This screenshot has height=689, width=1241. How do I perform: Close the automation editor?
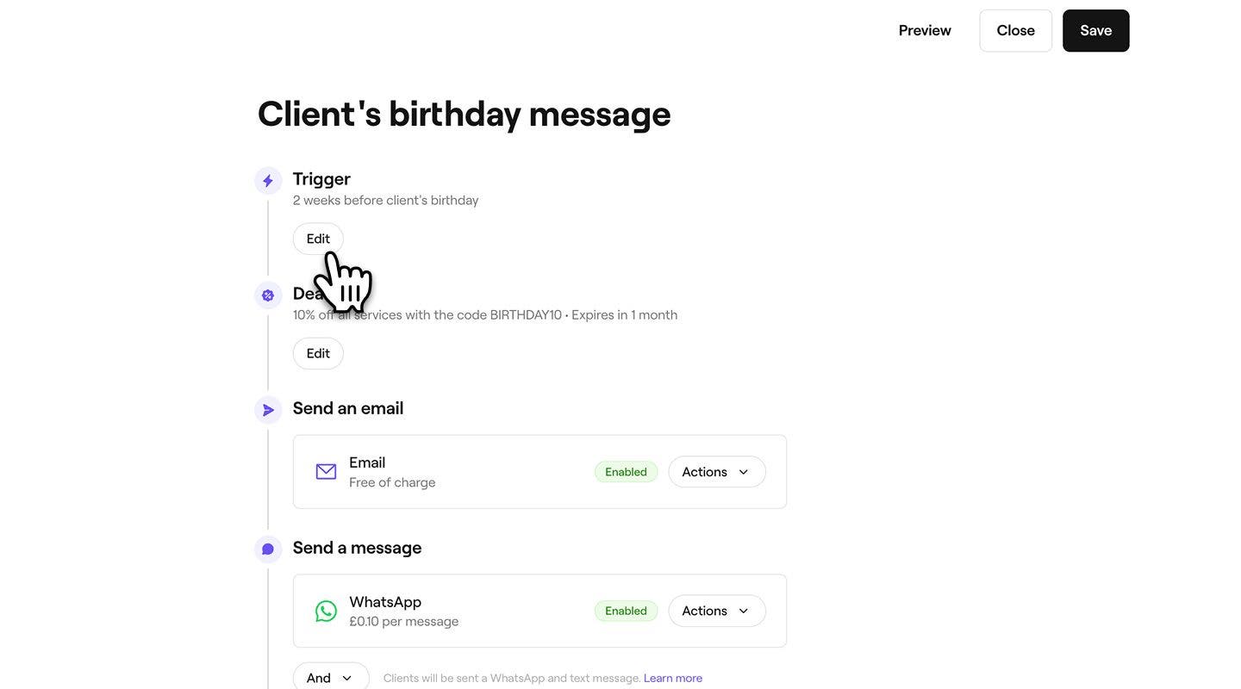tap(1016, 31)
